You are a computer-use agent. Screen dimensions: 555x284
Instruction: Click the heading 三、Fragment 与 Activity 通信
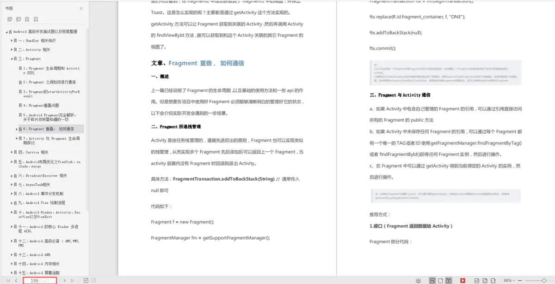(400, 95)
